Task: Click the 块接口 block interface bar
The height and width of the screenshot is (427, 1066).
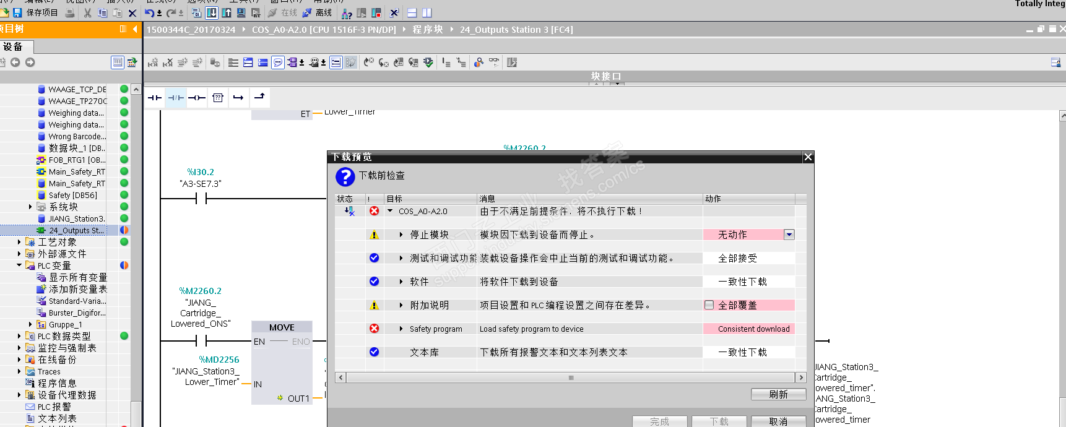Action: pos(605,76)
